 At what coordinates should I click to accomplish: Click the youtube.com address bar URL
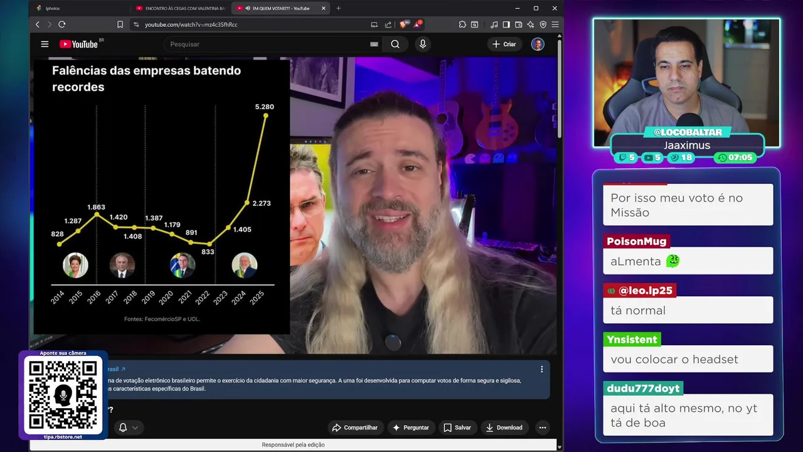point(191,24)
